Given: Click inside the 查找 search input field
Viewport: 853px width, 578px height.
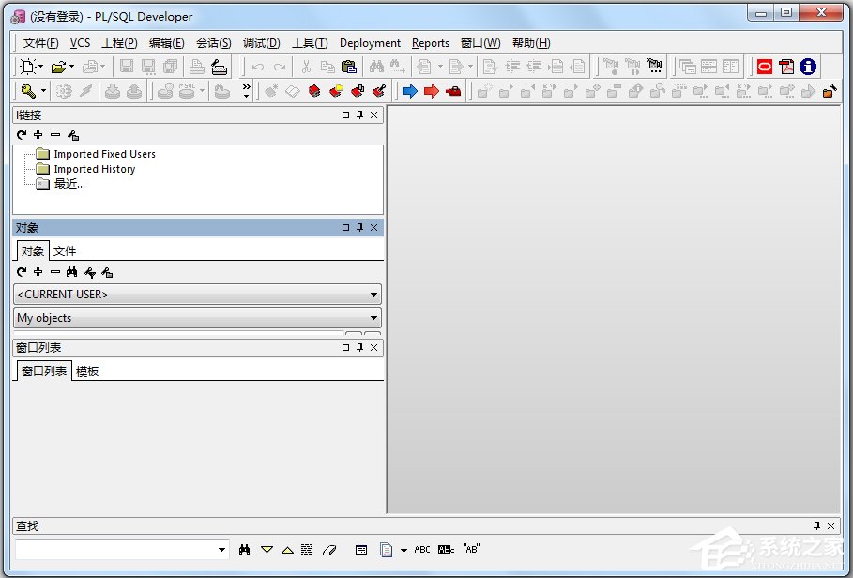Looking at the screenshot, I should click(x=113, y=549).
